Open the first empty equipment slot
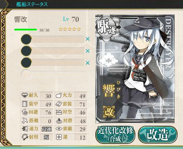Screen dimensions: 183x149 [x=53, y=39]
